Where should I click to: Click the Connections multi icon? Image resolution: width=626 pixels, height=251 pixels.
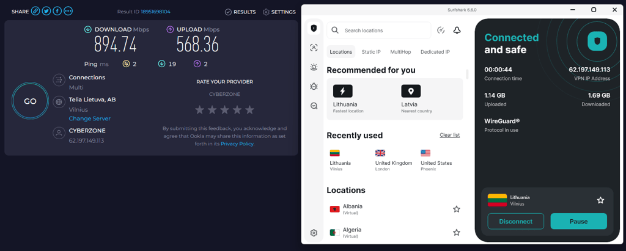[59, 80]
